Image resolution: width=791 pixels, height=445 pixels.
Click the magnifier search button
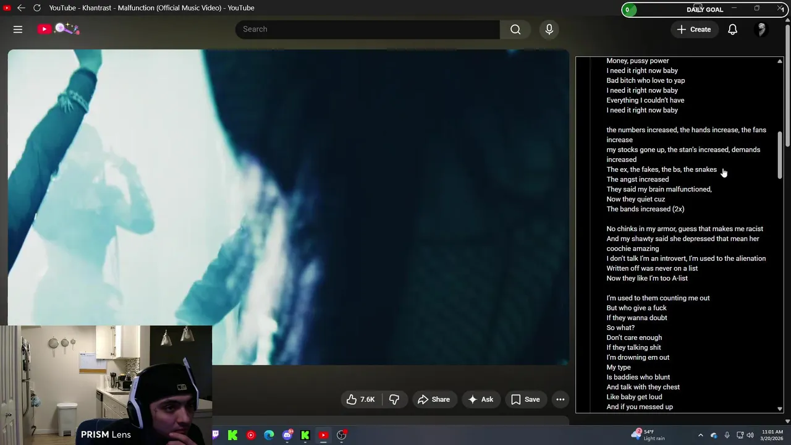click(x=515, y=29)
